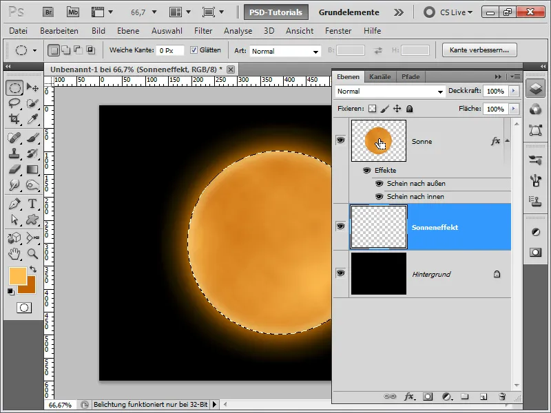
Task: Select the 3D Object Rotate tool
Action: [14, 237]
